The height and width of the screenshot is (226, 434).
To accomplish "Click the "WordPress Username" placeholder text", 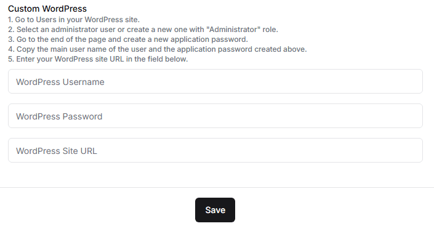I will pyautogui.click(x=60, y=82).
